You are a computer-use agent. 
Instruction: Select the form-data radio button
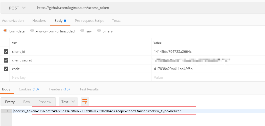pos(5,31)
